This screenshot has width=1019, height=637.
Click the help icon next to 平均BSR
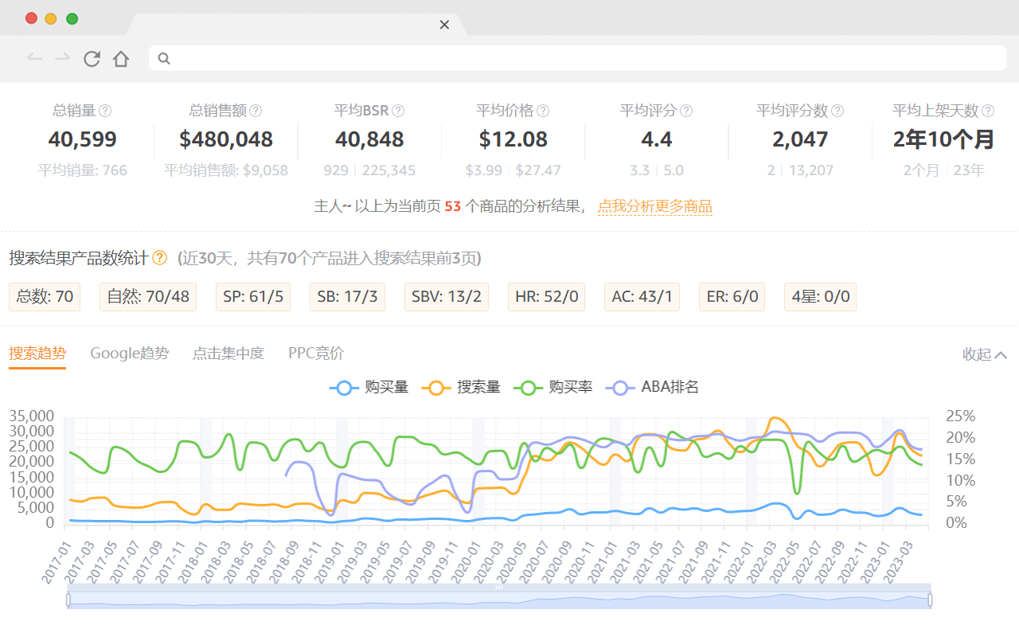[398, 111]
